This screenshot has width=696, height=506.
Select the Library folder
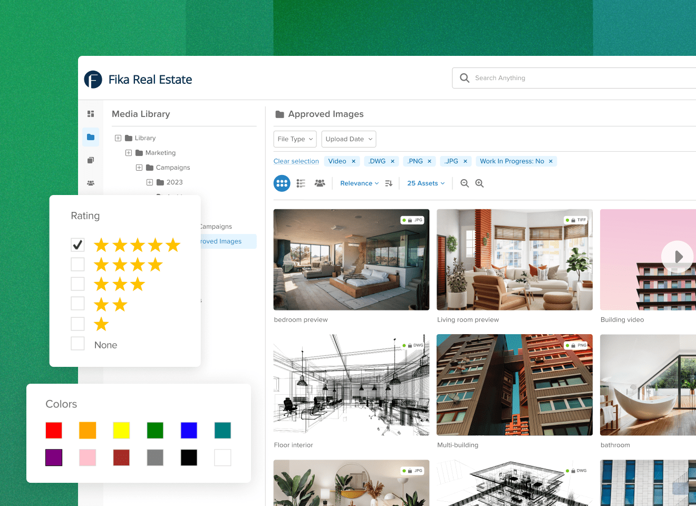tap(140, 138)
